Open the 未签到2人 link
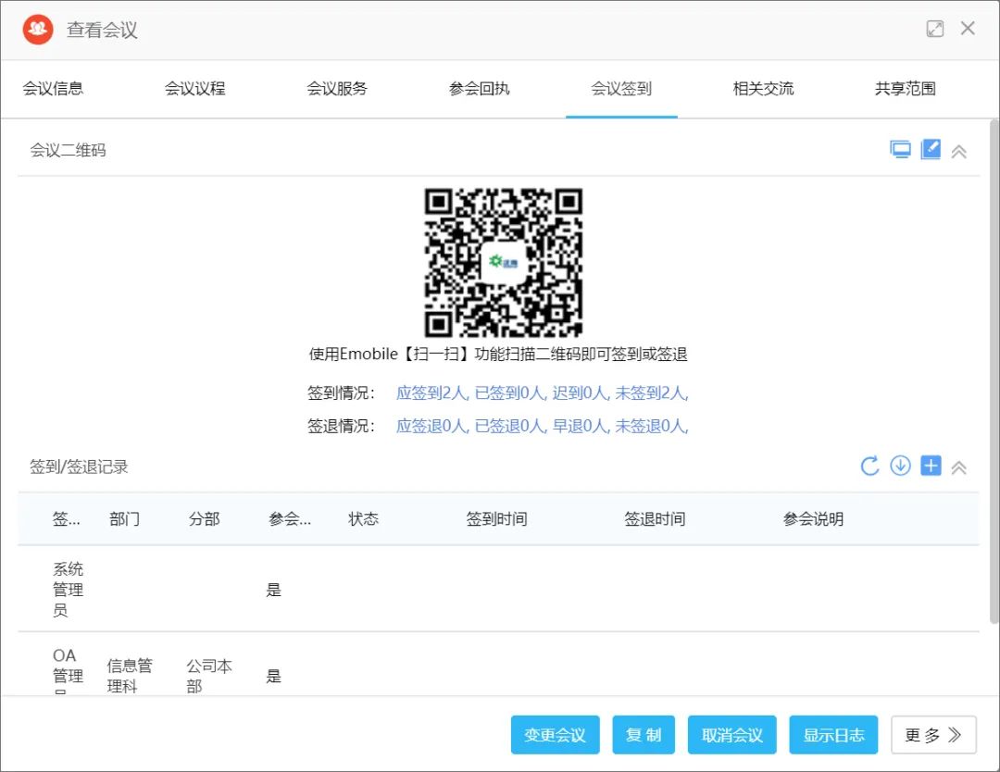The width and height of the screenshot is (1000, 772). click(651, 393)
